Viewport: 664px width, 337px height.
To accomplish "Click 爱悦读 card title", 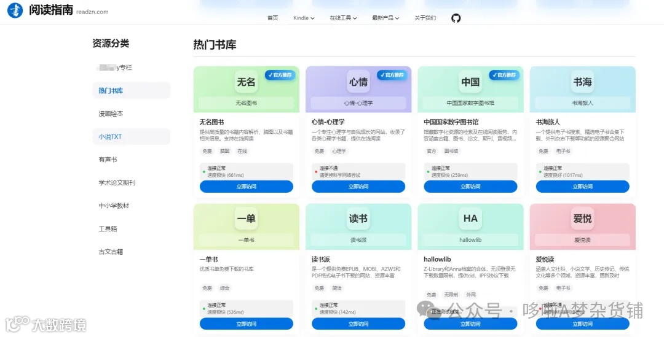I will click(545, 259).
